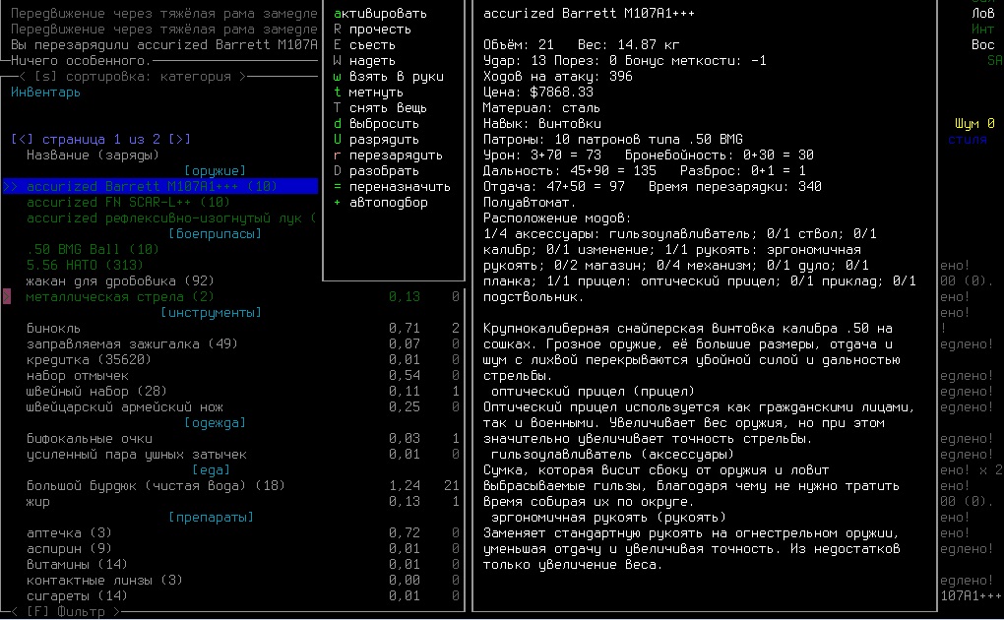Select 'усиленный пара ушных затычек' item
Screen dimensions: 1004x620
click(x=137, y=454)
